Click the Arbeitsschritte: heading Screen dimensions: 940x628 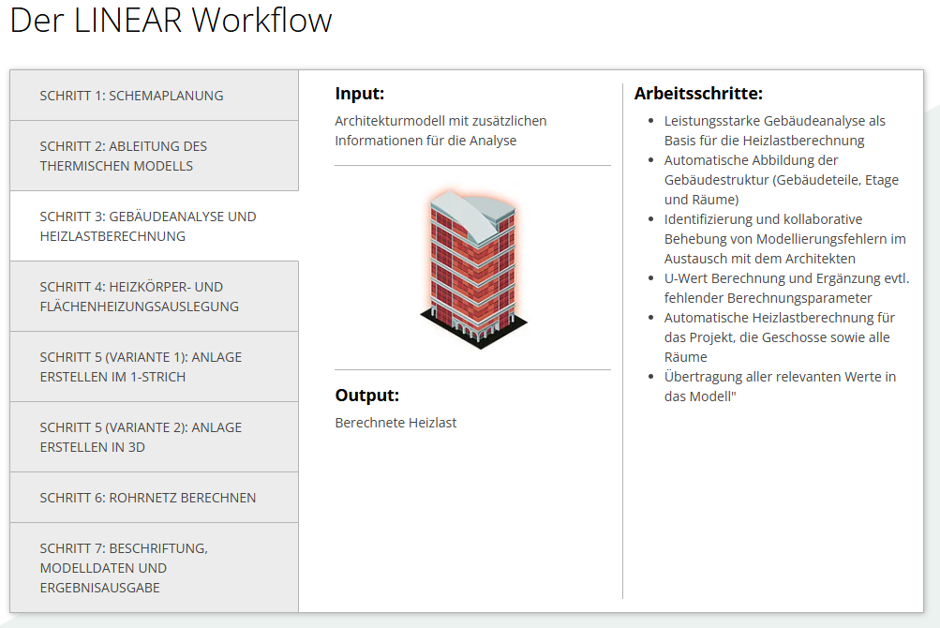pos(698,94)
